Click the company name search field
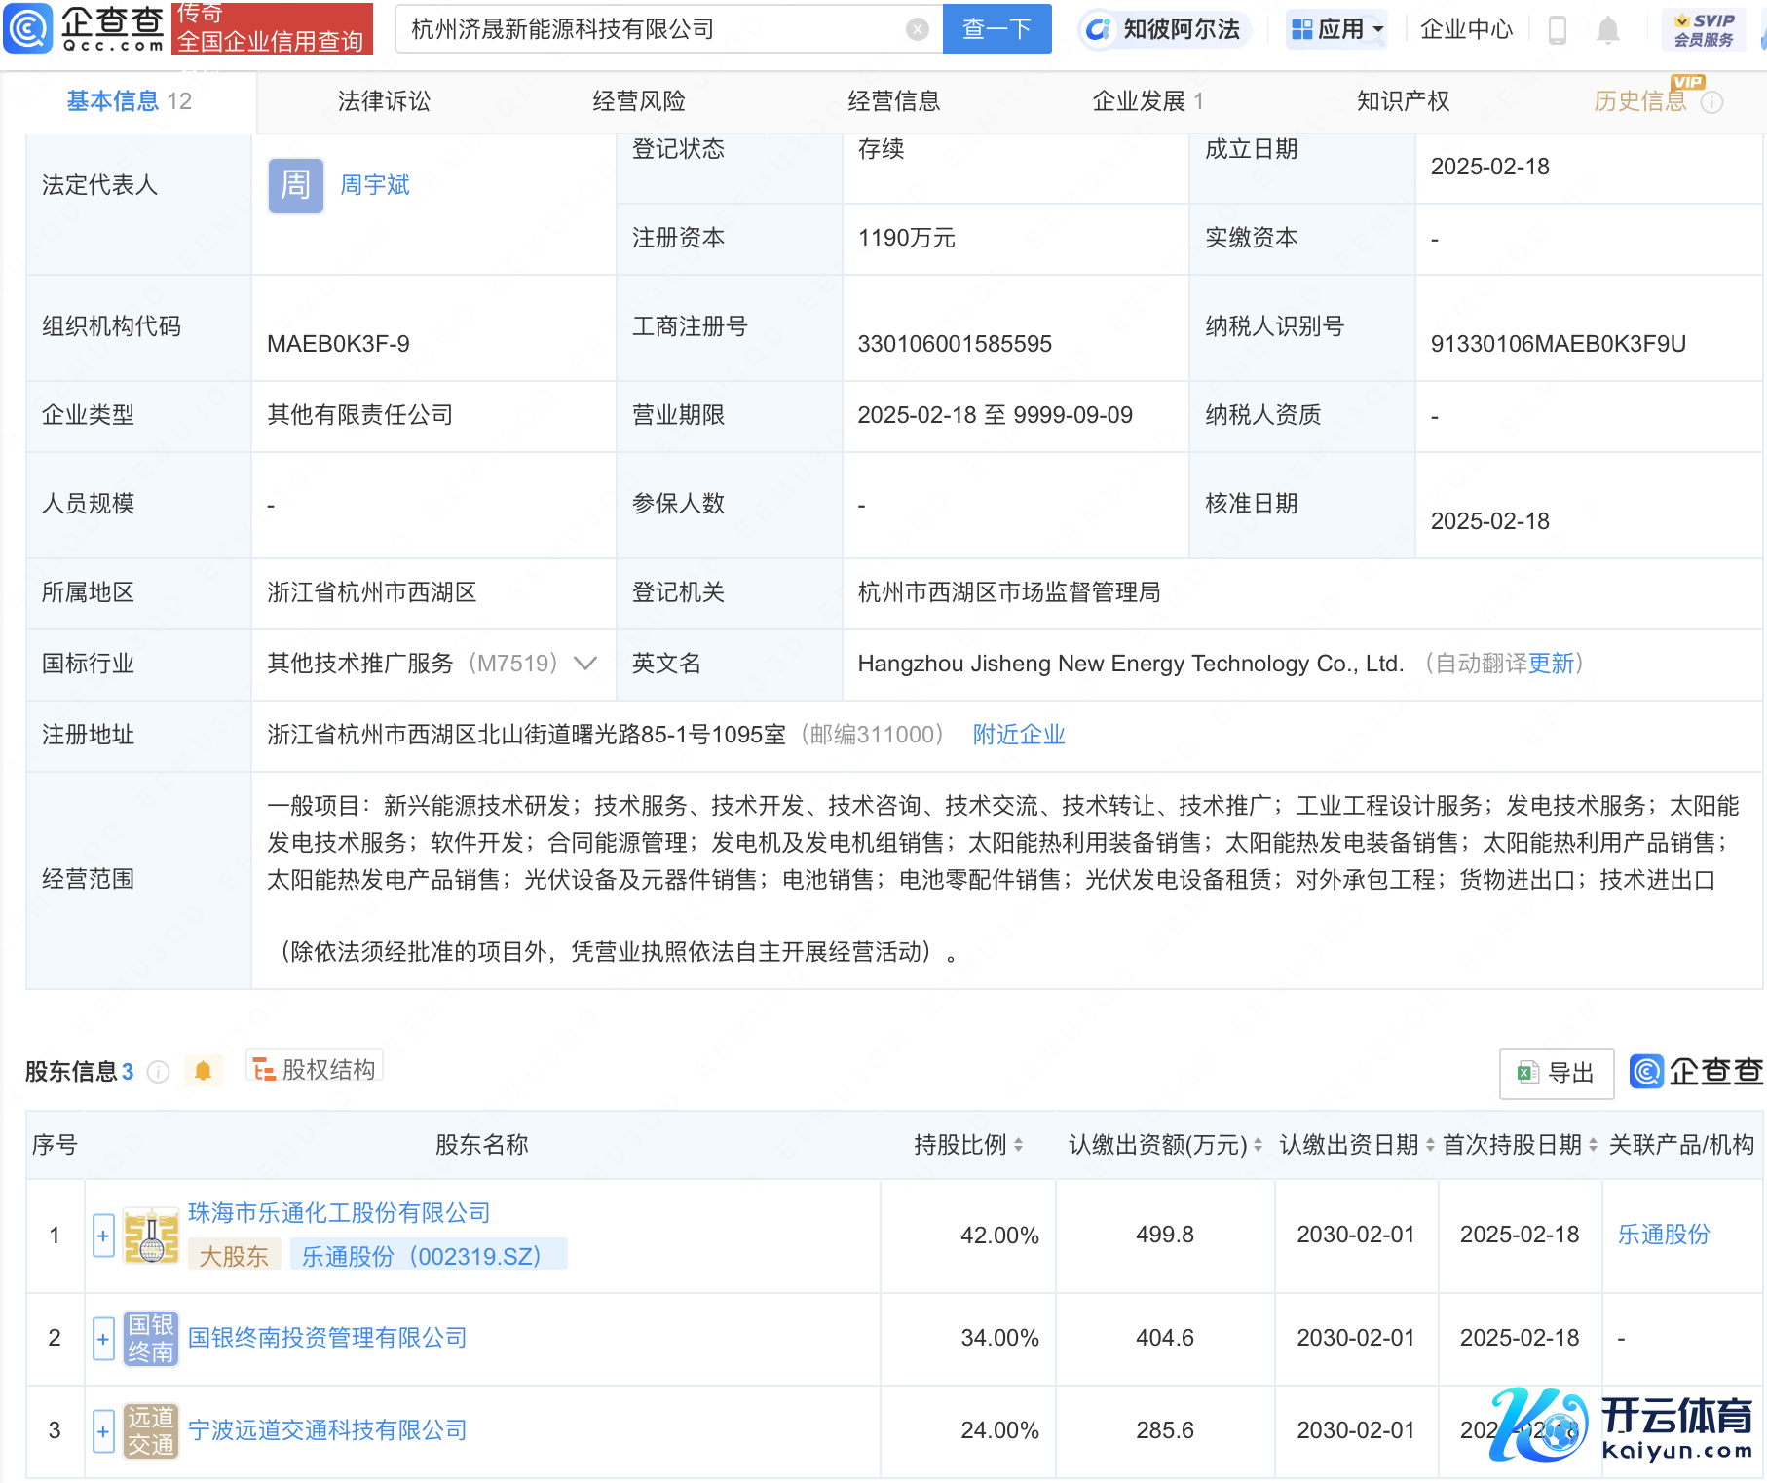The image size is (1767, 1483). point(653,29)
